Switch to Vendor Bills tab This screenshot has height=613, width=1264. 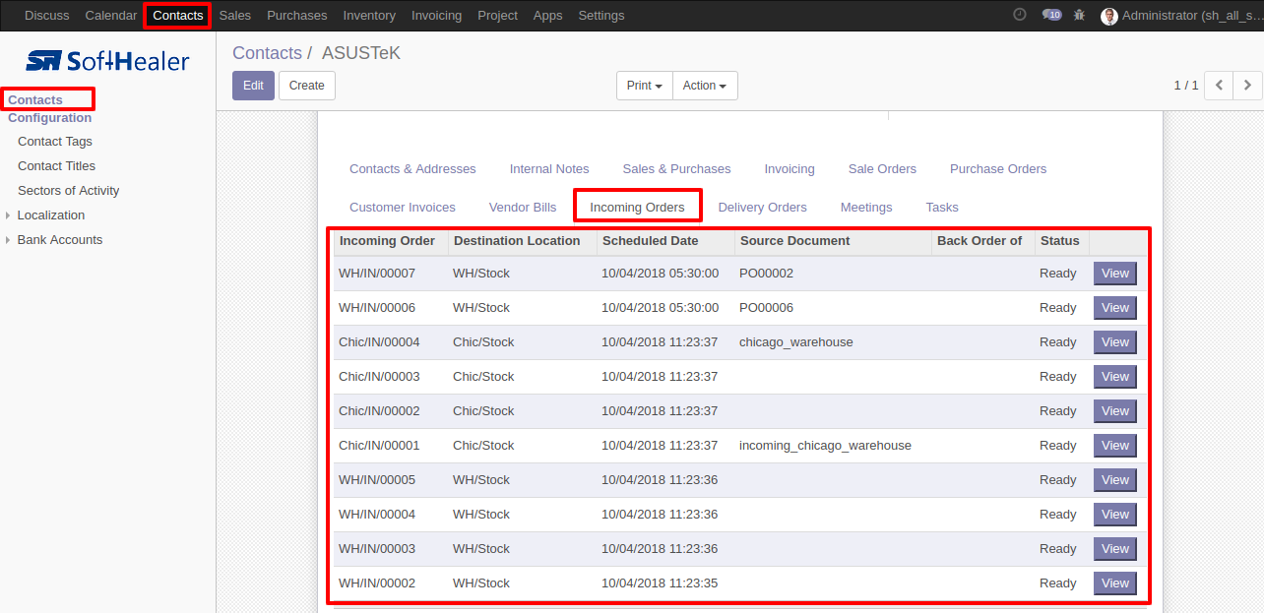(x=523, y=208)
